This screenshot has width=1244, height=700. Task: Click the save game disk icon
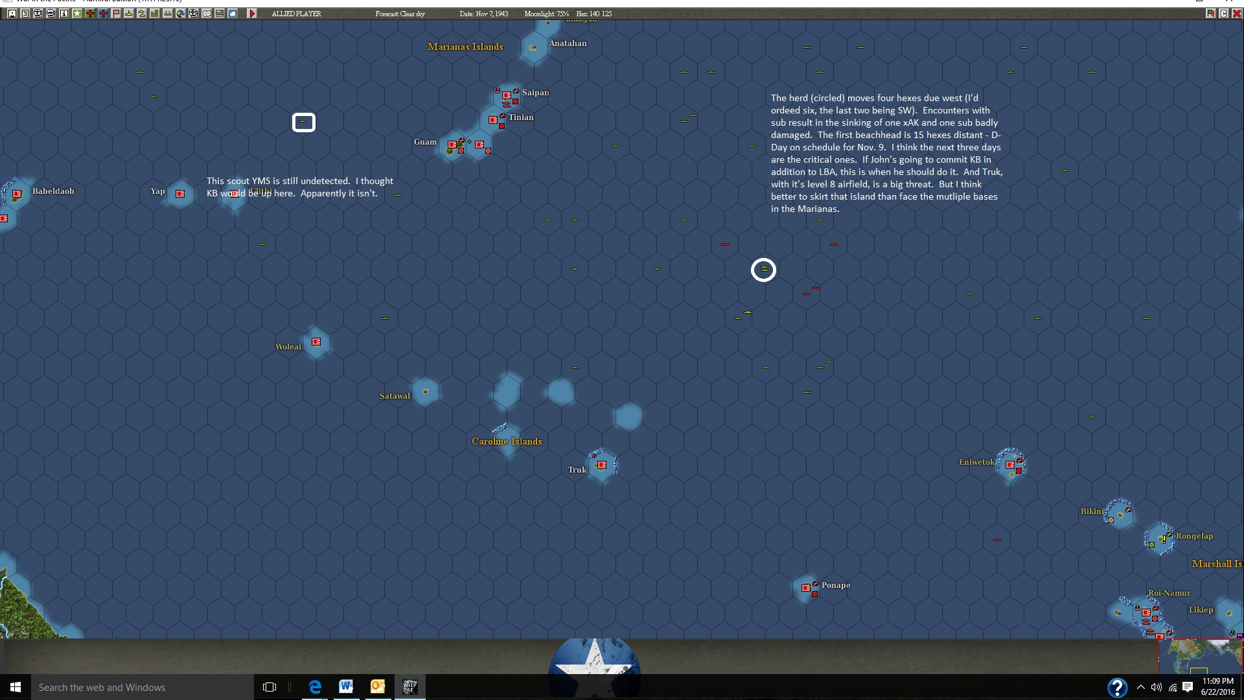12,14
